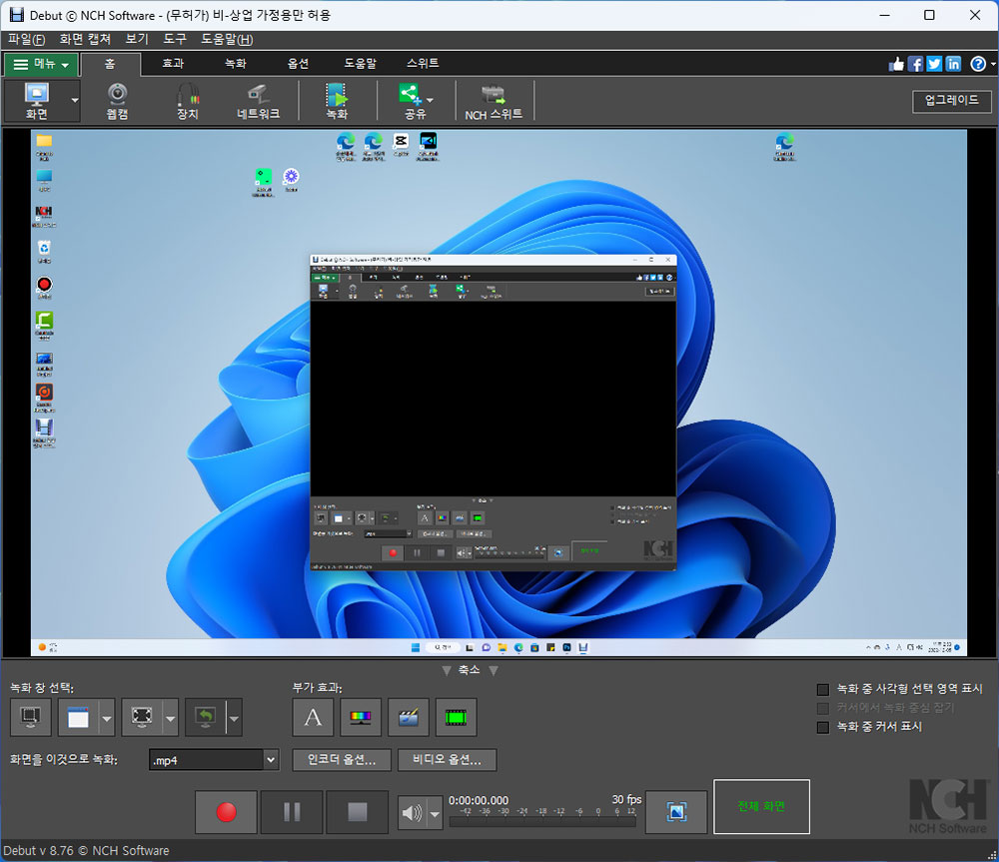Switch to the 스위트 tab
The height and width of the screenshot is (862, 999).
click(423, 64)
